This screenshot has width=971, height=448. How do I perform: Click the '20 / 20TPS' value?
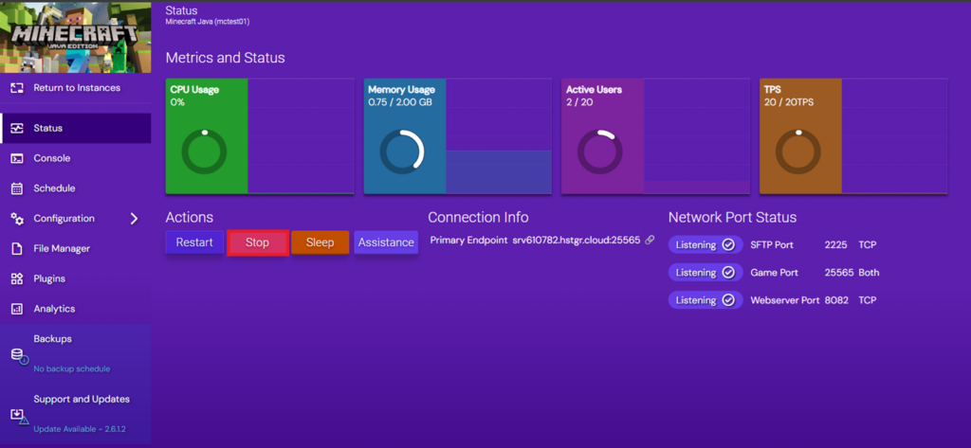pos(789,102)
